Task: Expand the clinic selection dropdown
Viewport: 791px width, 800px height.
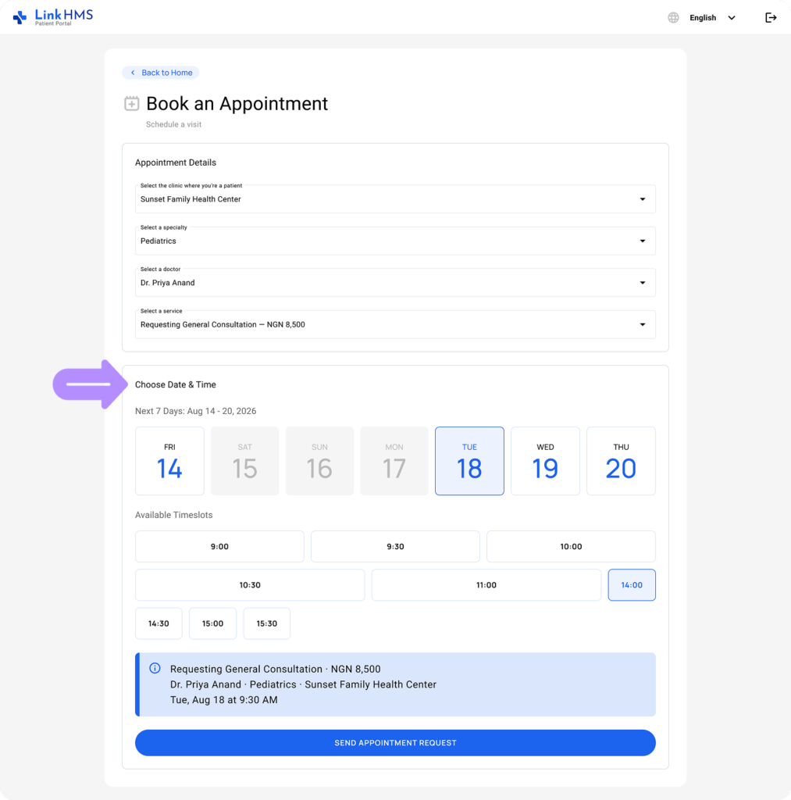Action: [395, 199]
